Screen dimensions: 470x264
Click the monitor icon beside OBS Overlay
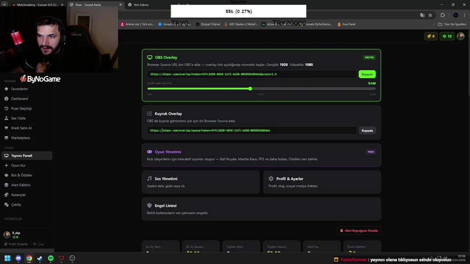click(149, 57)
